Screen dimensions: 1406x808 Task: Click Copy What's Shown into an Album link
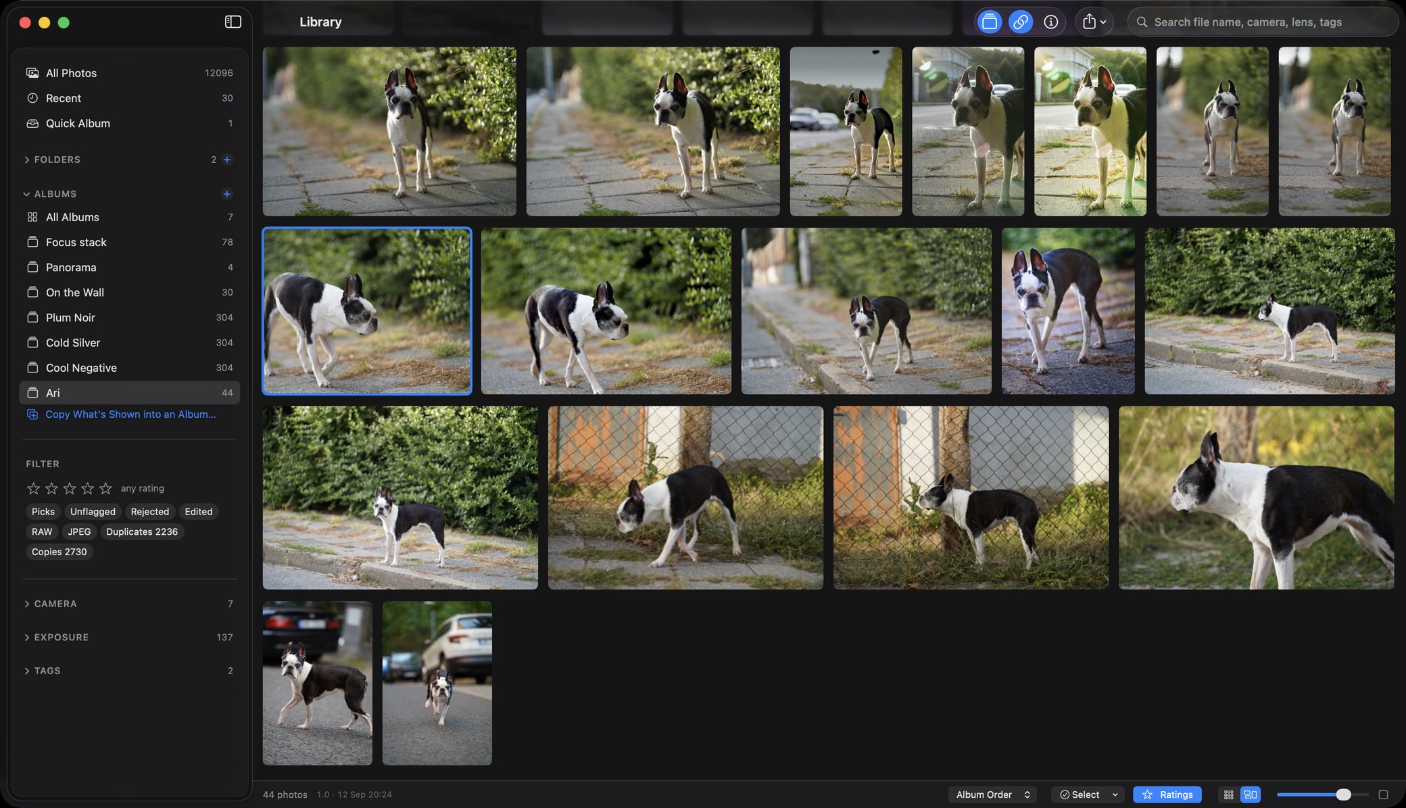click(x=130, y=414)
